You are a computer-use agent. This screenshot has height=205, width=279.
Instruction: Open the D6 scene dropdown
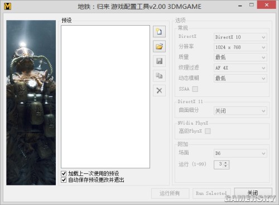[x=240, y=153]
